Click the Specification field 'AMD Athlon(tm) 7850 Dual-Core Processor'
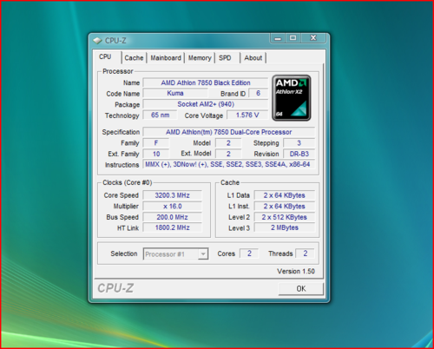The height and width of the screenshot is (349, 434). pos(229,132)
